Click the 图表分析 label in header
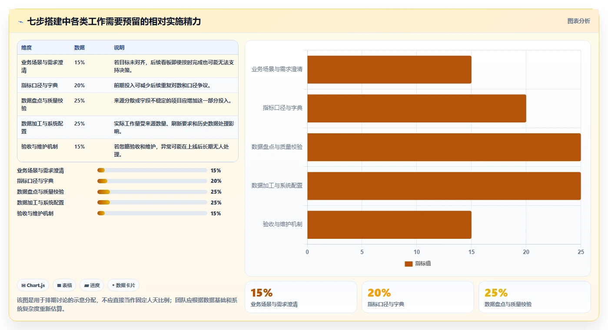 [578, 21]
